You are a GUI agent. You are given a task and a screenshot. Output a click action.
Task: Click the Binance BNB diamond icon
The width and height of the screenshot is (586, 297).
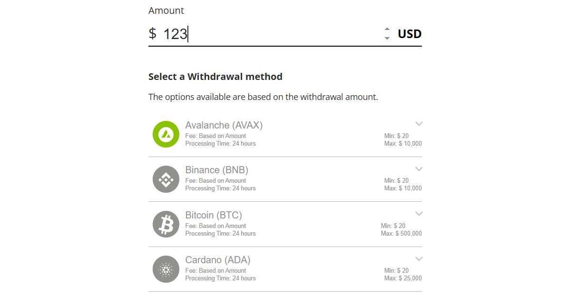(x=166, y=179)
